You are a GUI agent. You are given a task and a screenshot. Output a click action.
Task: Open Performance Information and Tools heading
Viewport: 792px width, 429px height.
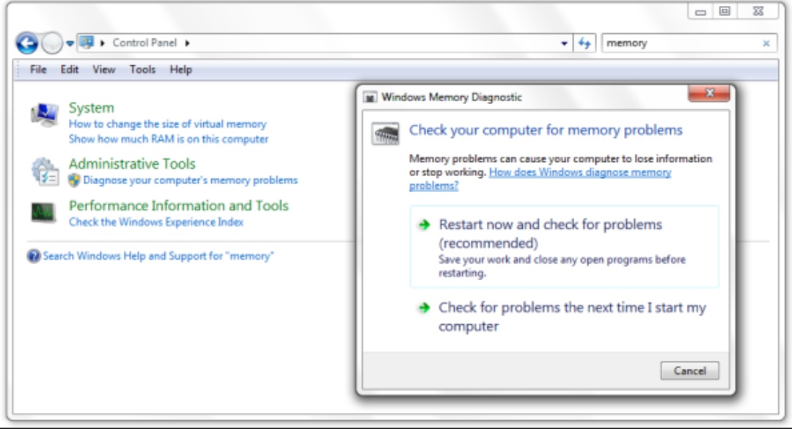tap(179, 205)
